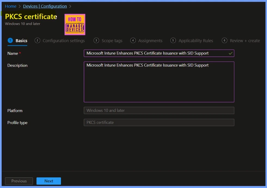Click the Windows 10 and later subtitle

(x=23, y=24)
